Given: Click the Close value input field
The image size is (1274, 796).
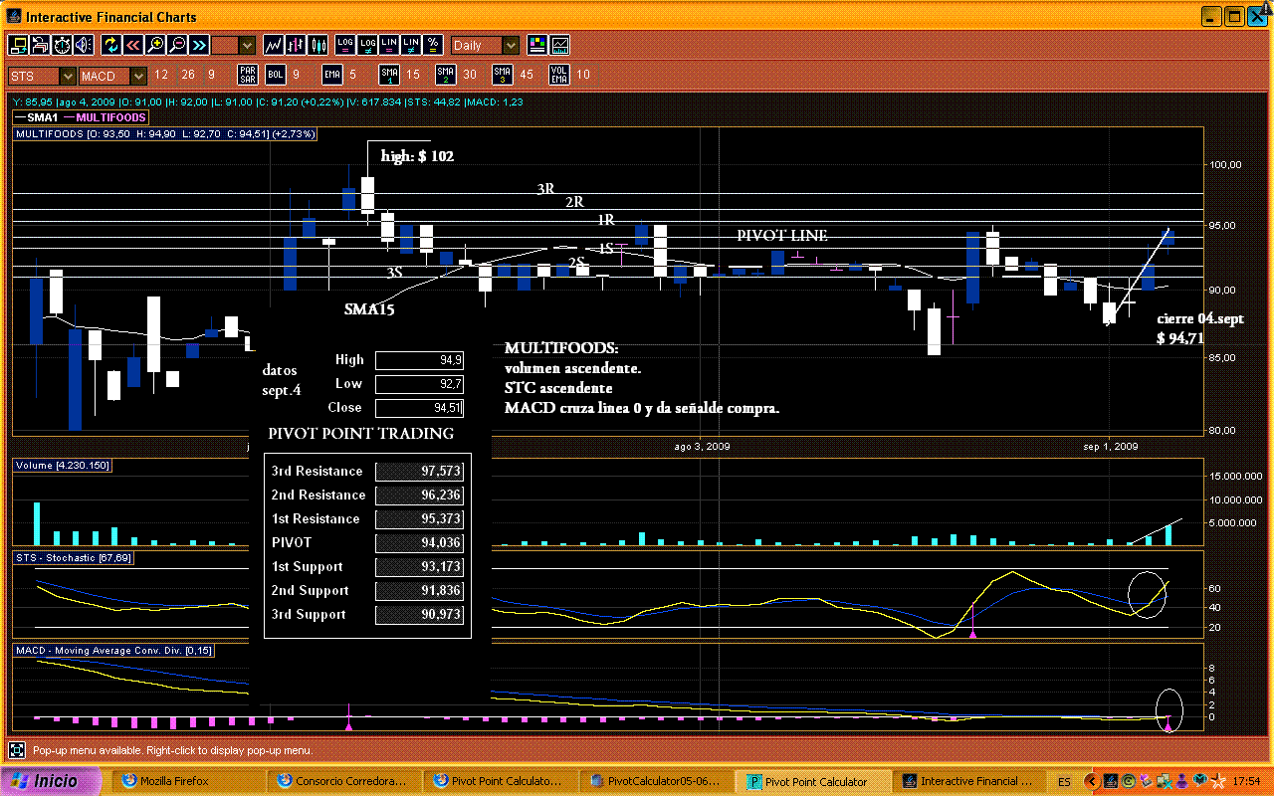Looking at the screenshot, I should coord(418,408).
